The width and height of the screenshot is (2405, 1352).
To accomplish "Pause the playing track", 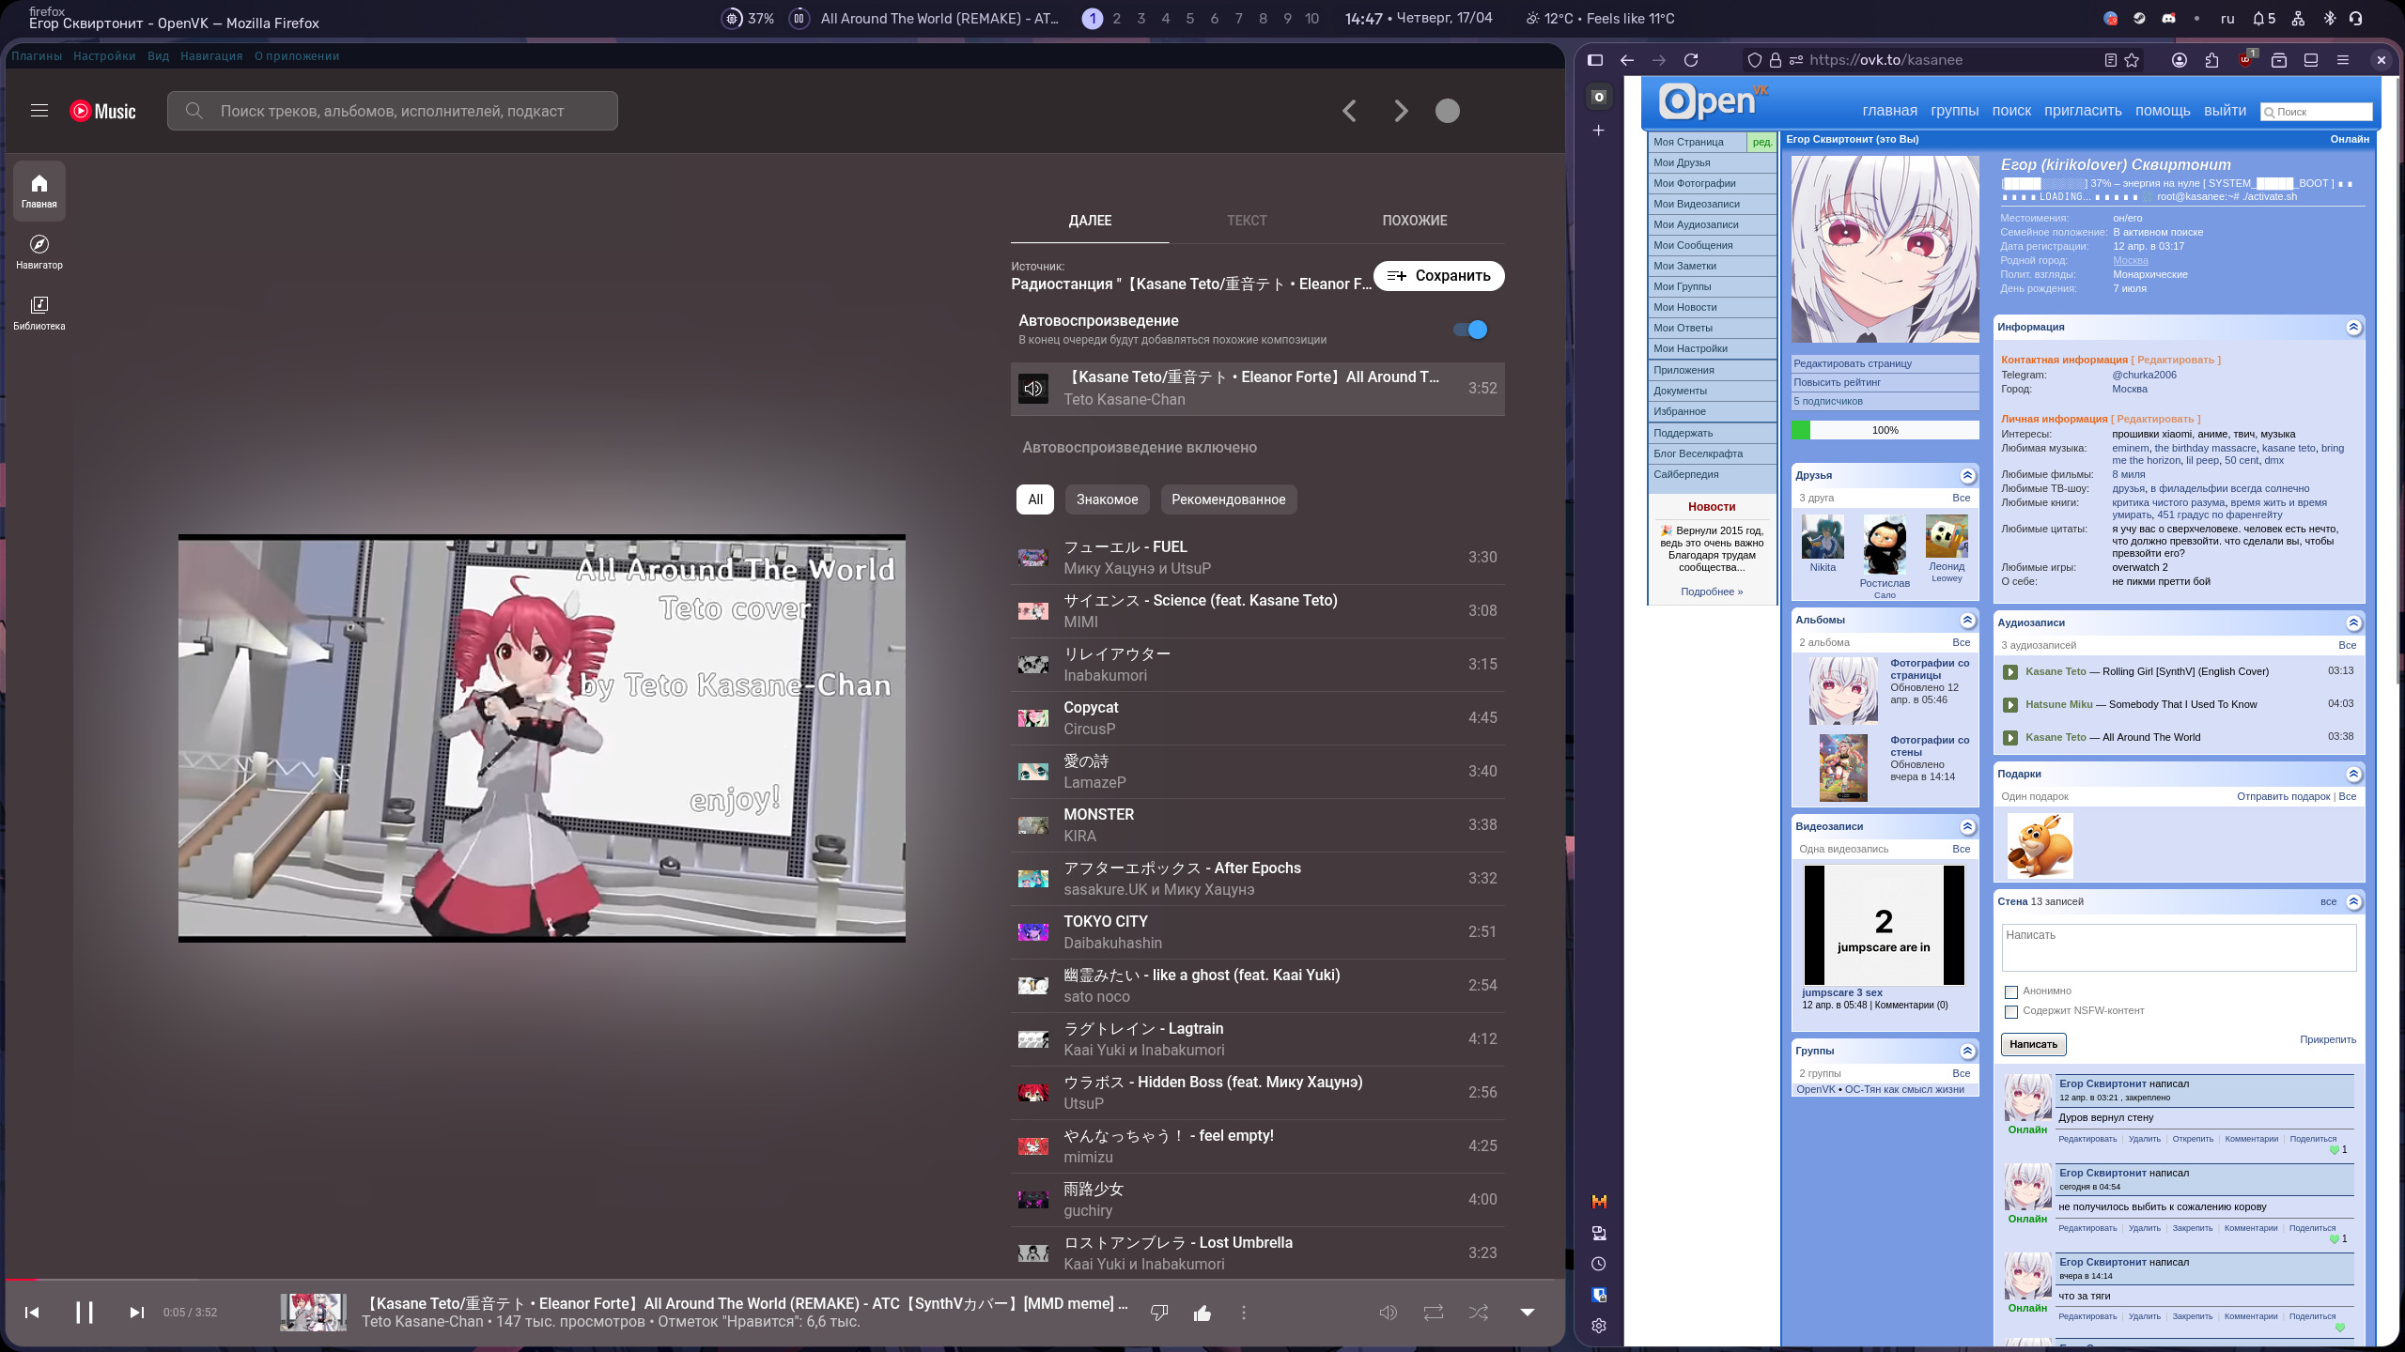I will tap(85, 1313).
